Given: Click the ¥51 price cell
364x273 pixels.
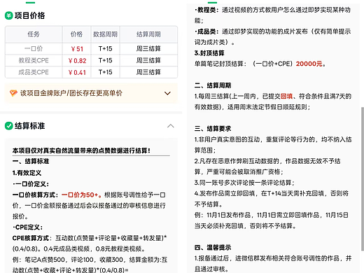Looking at the screenshot, I should coord(77,49).
